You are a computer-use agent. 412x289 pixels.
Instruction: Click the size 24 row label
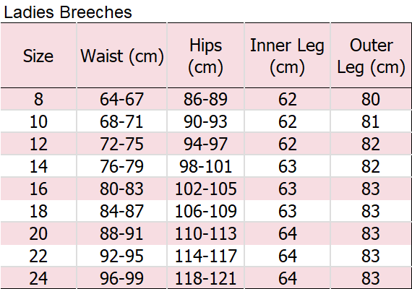point(38,278)
